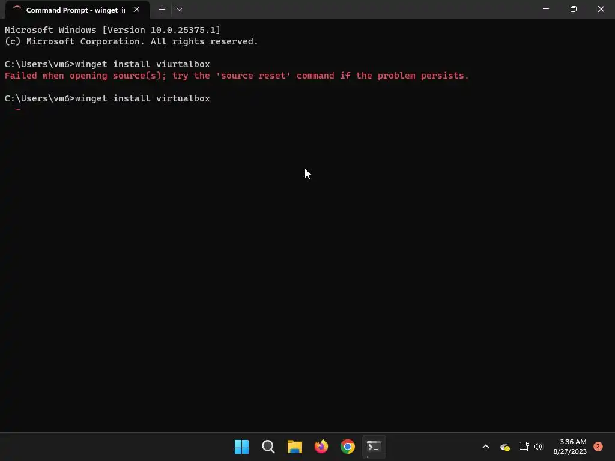Viewport: 615px width, 461px height.
Task: Expand the new tab profile dropdown
Action: click(179, 10)
